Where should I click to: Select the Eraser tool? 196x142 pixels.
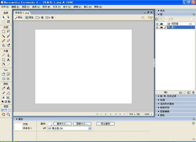[x=8, y=41]
